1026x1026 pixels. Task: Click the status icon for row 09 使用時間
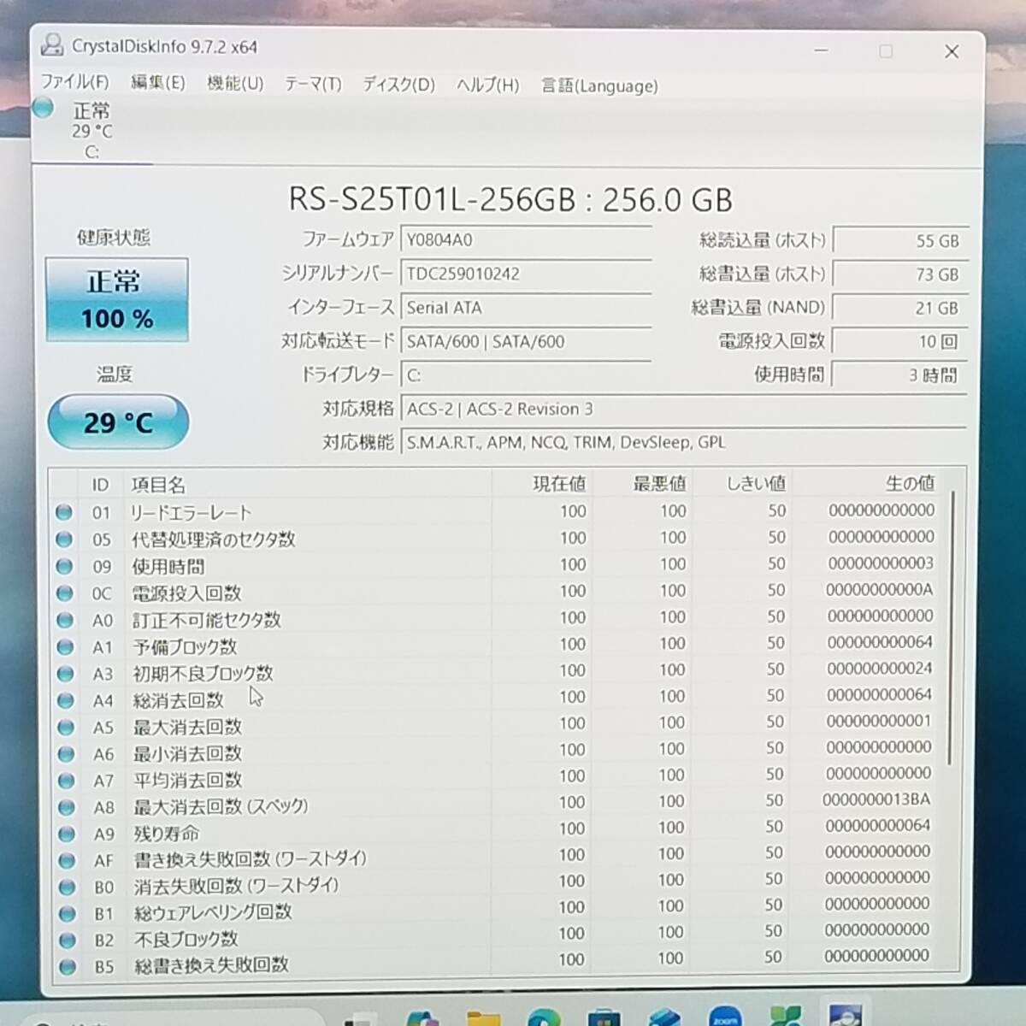pos(63,566)
